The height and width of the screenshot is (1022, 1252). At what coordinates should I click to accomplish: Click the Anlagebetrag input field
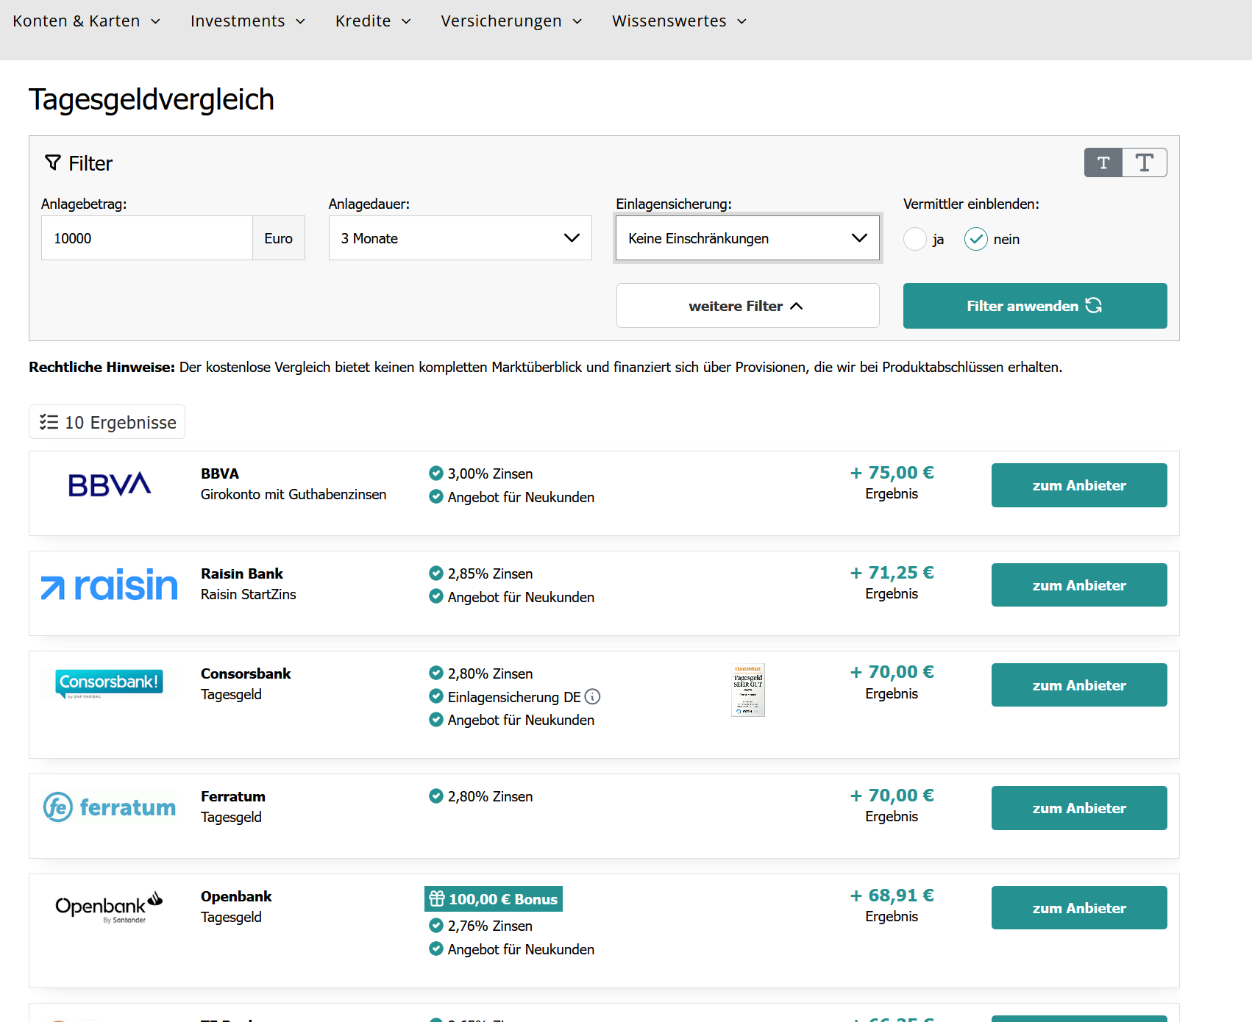coord(147,238)
